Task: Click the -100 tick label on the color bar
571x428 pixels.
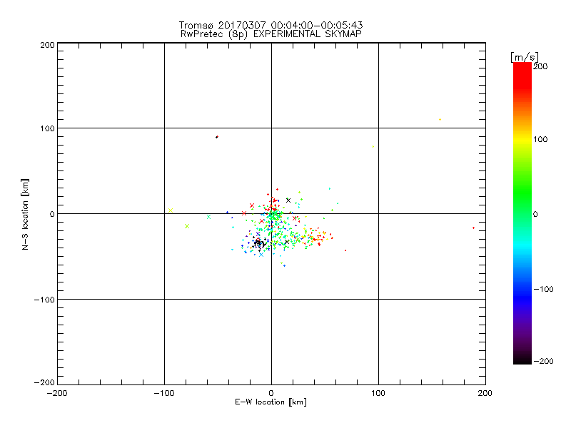Action: click(x=542, y=289)
